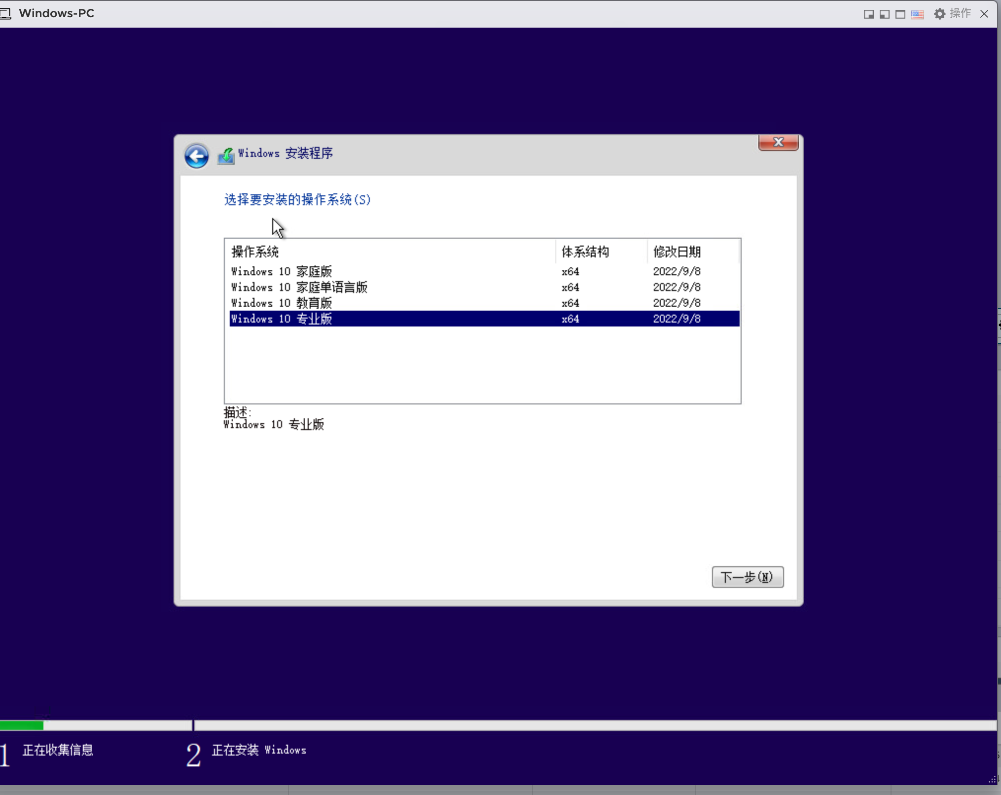
Task: Open the gear 操作 actions menu
Action: 940,14
